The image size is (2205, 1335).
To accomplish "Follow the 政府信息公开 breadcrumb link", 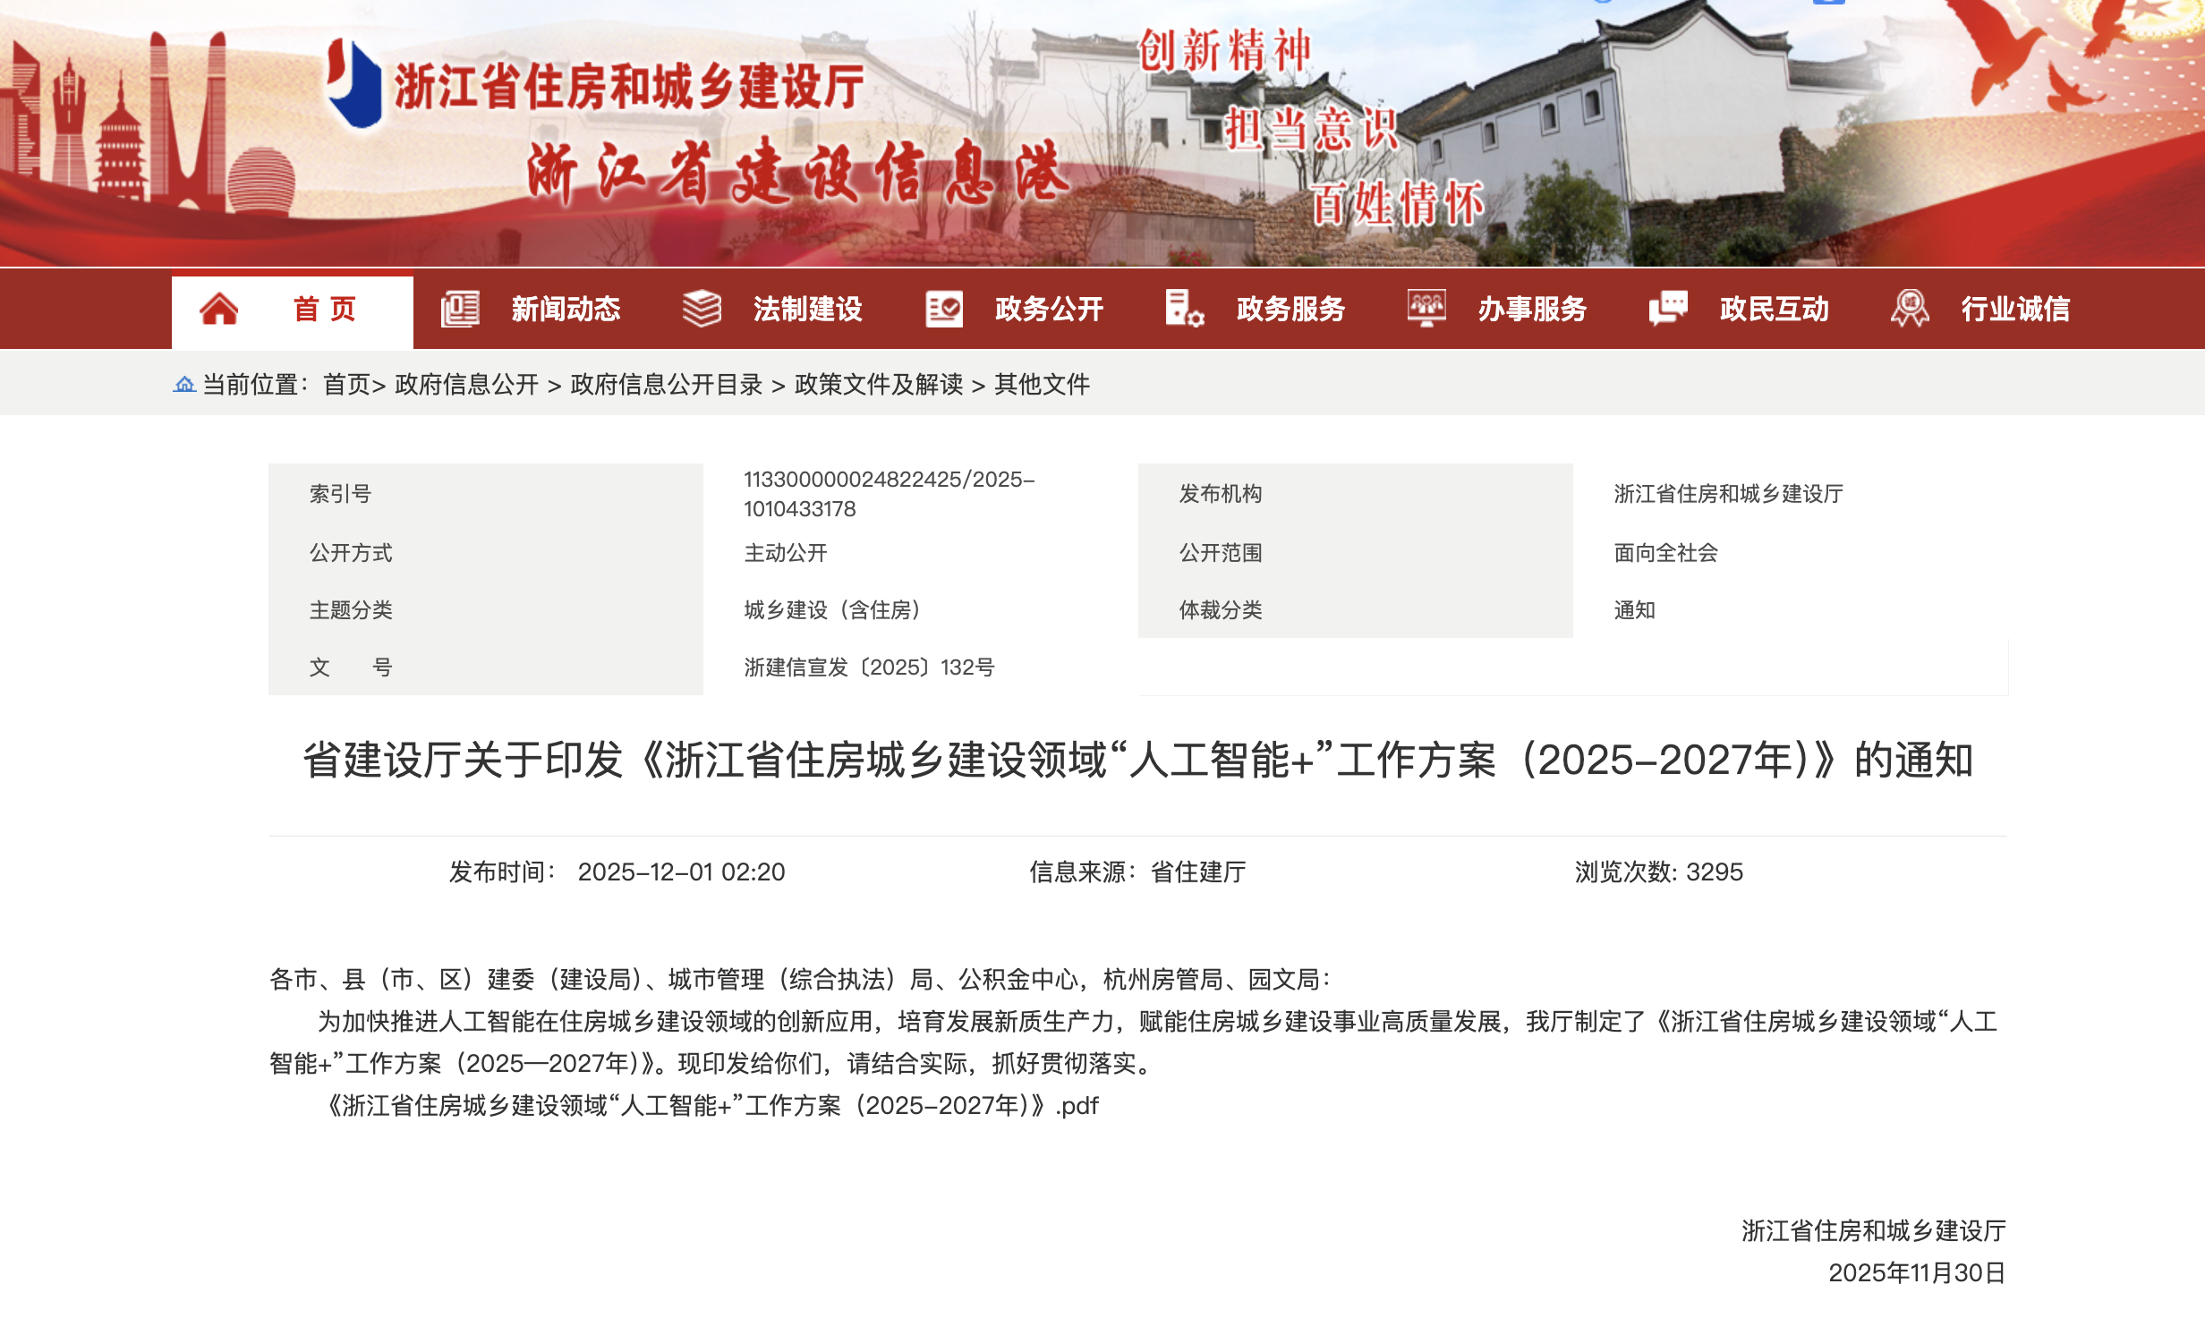I will (x=466, y=385).
